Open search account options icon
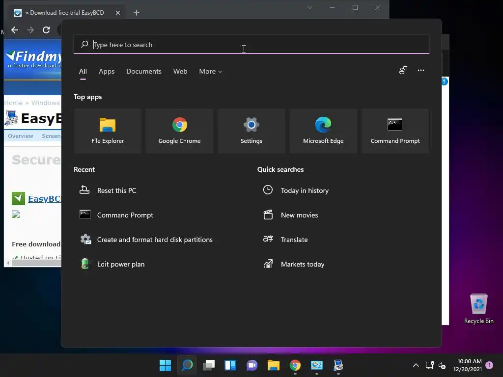 coord(403,70)
